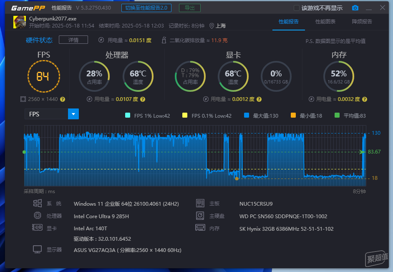This screenshot has width=393, height=272.
Task: Click the 结束时间 2025-05-18 12:03 text
Action: [131, 26]
